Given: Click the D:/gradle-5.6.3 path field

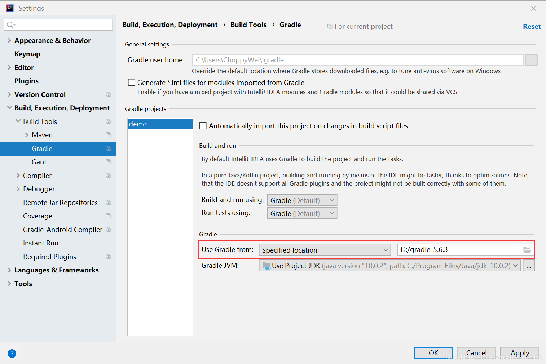Looking at the screenshot, I should click(465, 250).
